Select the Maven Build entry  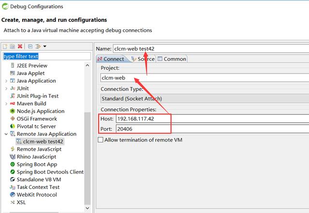click(x=31, y=103)
